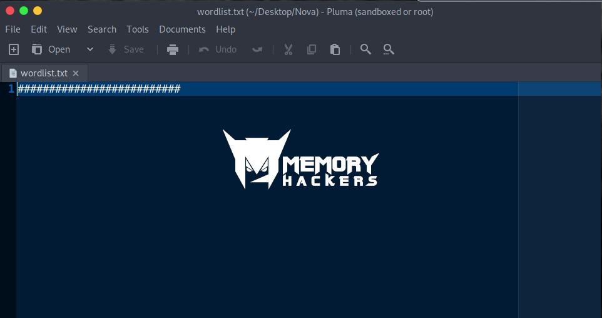
Task: Click the green window button
Action: (24, 11)
